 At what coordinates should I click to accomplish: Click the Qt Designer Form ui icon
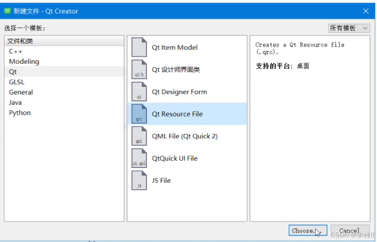click(139, 91)
